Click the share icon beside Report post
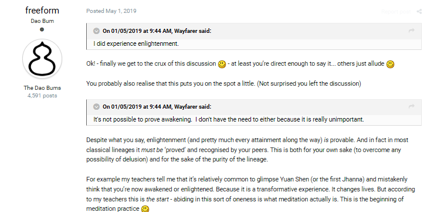 coord(419,11)
